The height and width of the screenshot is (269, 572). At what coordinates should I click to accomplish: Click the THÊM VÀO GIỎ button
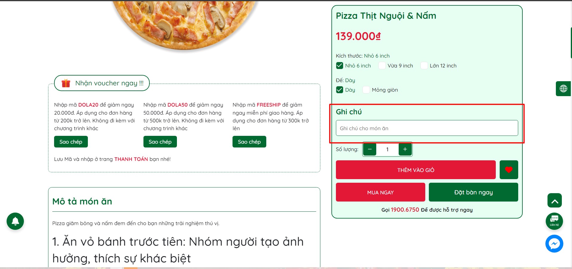point(415,170)
